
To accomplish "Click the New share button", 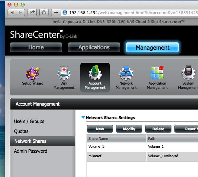I will click(x=100, y=129).
